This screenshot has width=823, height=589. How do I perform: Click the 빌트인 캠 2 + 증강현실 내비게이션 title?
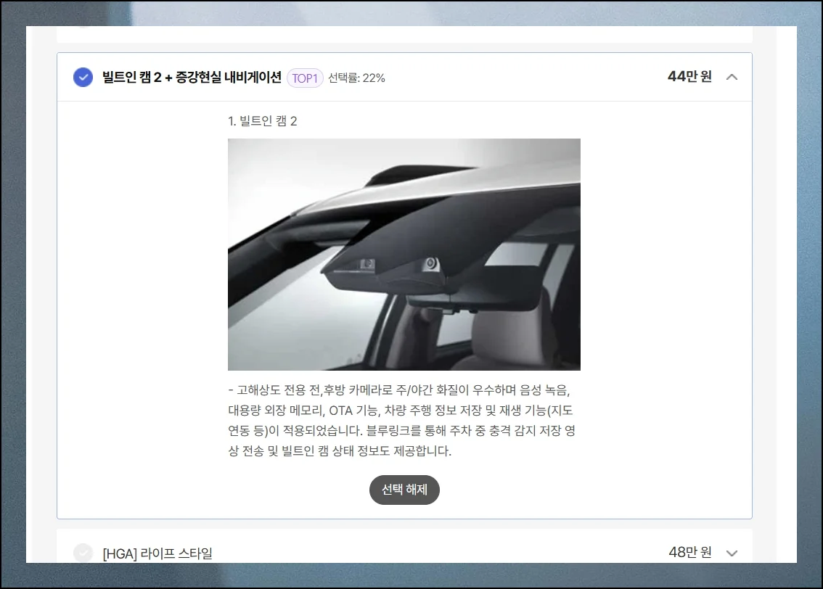pyautogui.click(x=192, y=78)
